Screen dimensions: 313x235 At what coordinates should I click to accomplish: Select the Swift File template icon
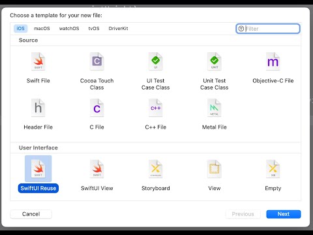pyautogui.click(x=38, y=61)
